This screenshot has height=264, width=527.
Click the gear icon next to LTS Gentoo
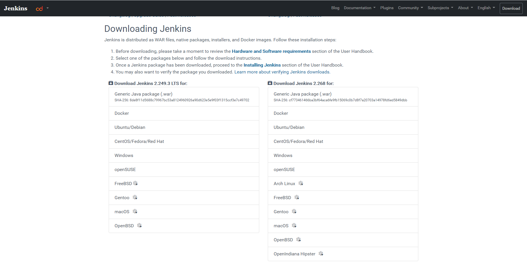(x=135, y=197)
